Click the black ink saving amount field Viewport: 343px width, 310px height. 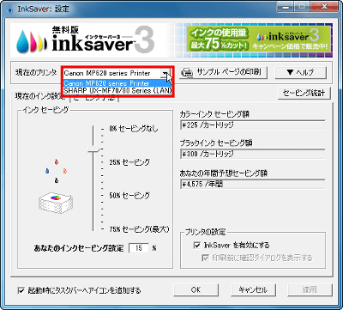(x=253, y=154)
